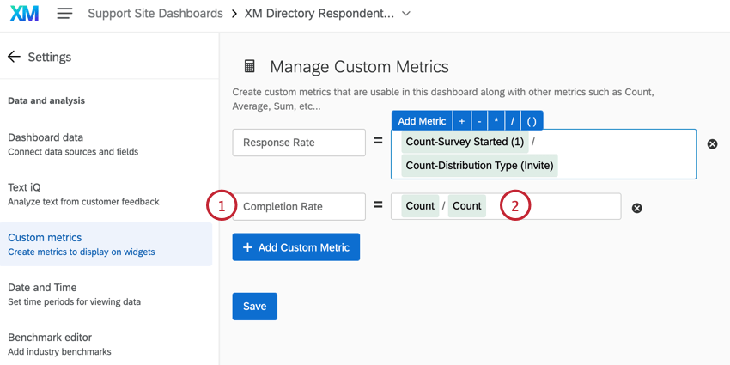Click the Add Metric button
The image size is (730, 365).
tap(422, 121)
